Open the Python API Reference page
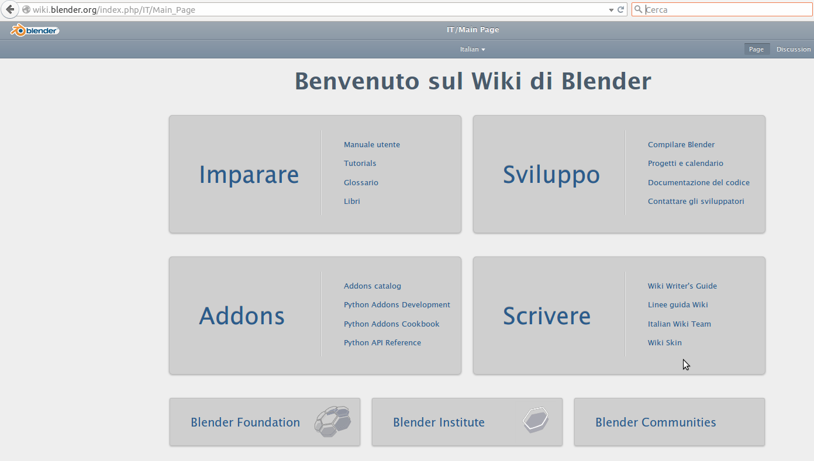This screenshot has height=461, width=814. click(382, 342)
